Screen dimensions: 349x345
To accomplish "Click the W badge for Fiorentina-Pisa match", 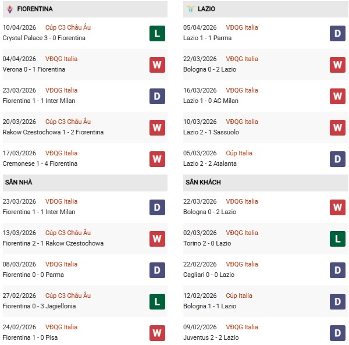I will tap(157, 333).
